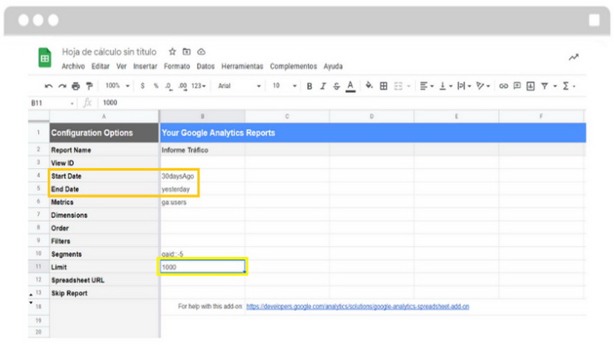Select the Paint format tool
The image size is (614, 345).
(x=89, y=86)
